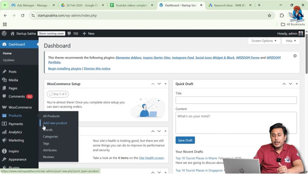Open the + New admin bar menu
Image resolution: width=308 pixels, height=174 pixels.
88,33
